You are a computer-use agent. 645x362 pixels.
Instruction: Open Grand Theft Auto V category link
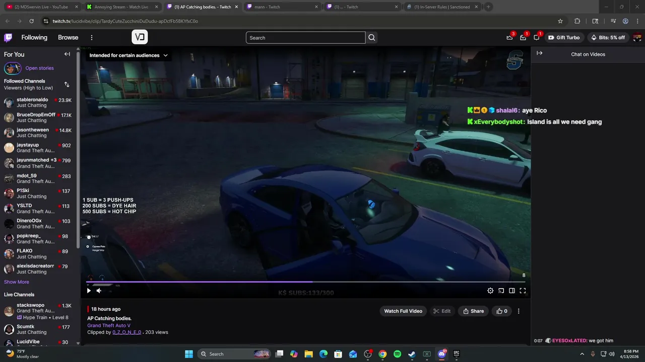coord(109,325)
